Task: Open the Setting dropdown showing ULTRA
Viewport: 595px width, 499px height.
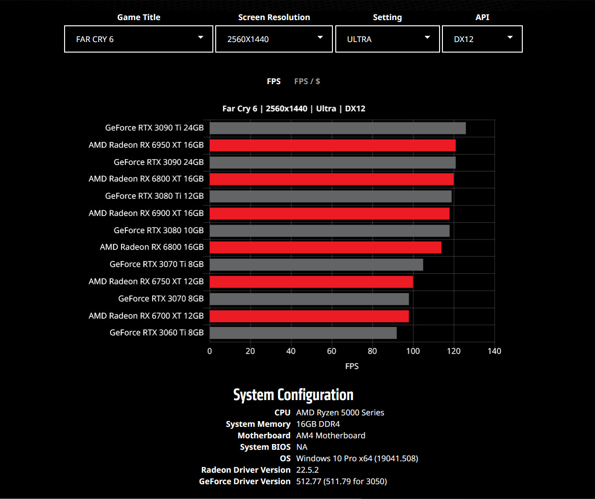Action: click(x=387, y=39)
